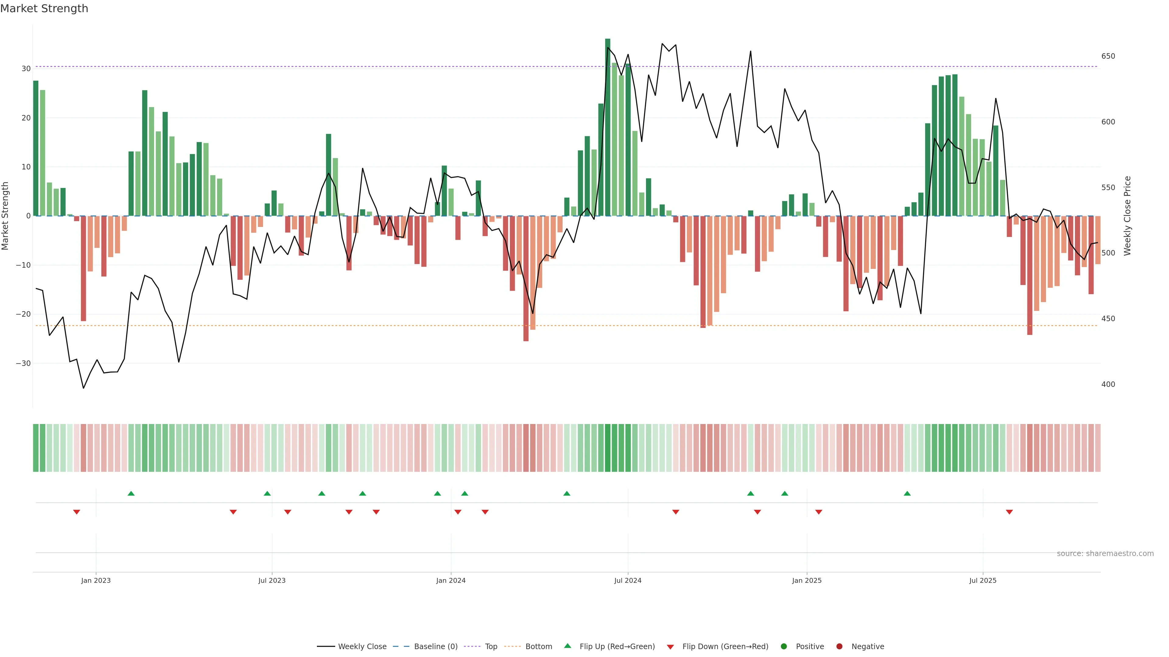Click the Weekly Close Price axis title
This screenshot has height=657, width=1169.
tap(1127, 216)
